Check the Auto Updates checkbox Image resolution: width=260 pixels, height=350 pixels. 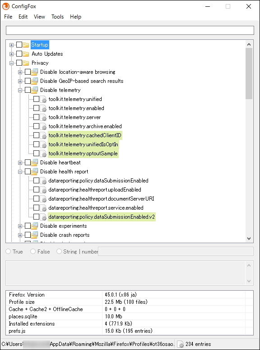coord(19,54)
